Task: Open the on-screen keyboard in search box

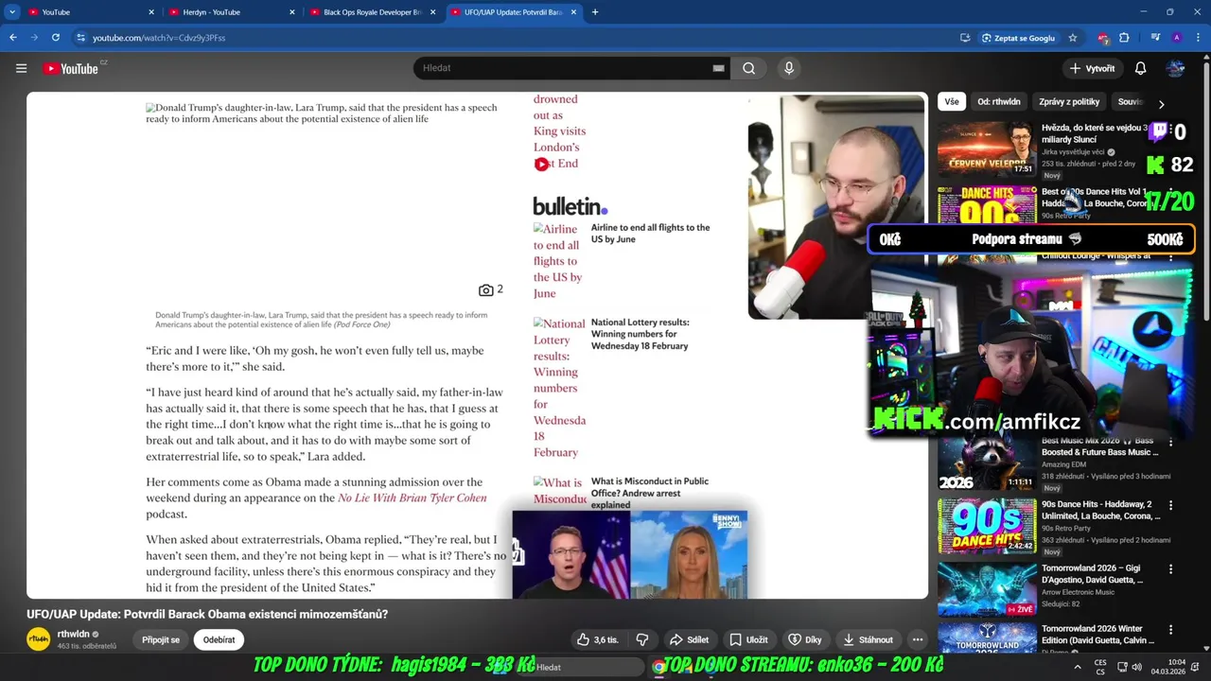Action: [718, 68]
